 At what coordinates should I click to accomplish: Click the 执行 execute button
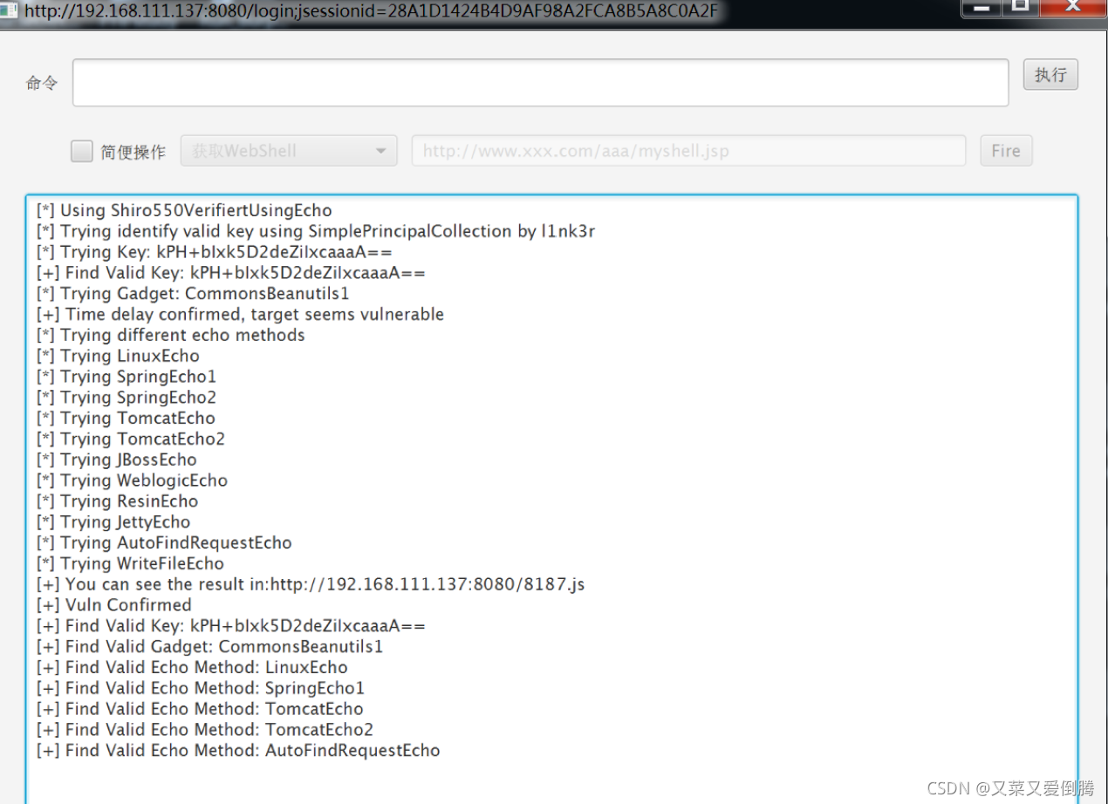(x=1050, y=75)
